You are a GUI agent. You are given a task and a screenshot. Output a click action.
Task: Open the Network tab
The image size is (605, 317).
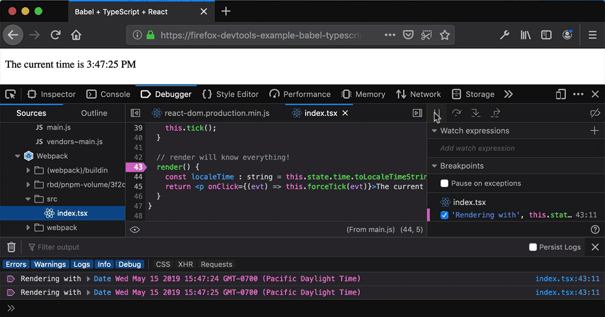(419, 94)
